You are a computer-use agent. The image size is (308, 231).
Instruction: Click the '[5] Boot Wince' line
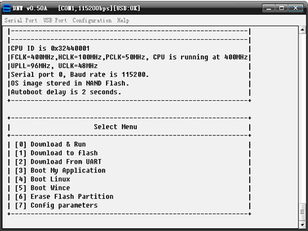point(42,188)
